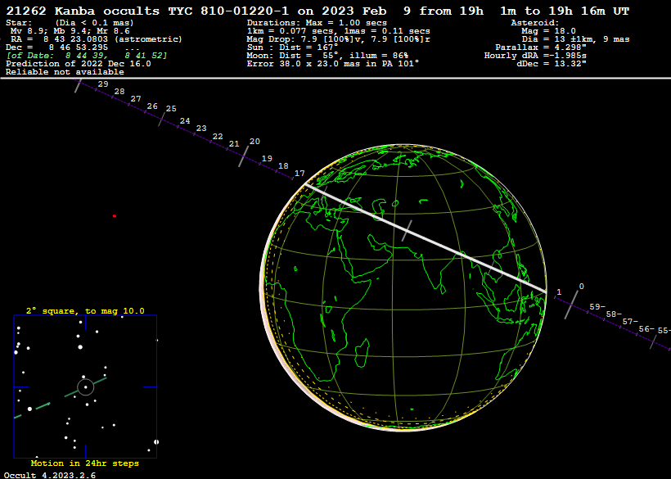This screenshot has height=479, width=671.
Task: Click the large bright star at chart's right edge
Action: click(156, 442)
